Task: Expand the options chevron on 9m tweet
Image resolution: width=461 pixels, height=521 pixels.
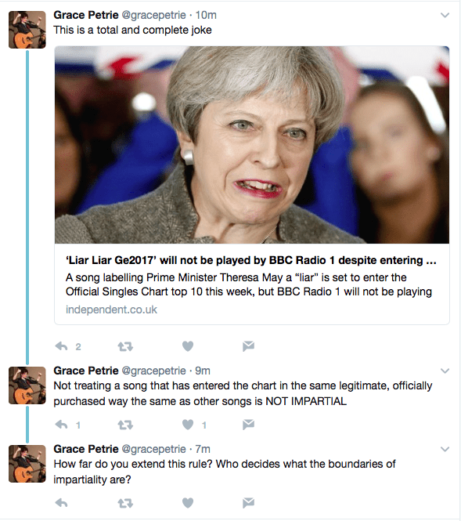Action: [445, 371]
